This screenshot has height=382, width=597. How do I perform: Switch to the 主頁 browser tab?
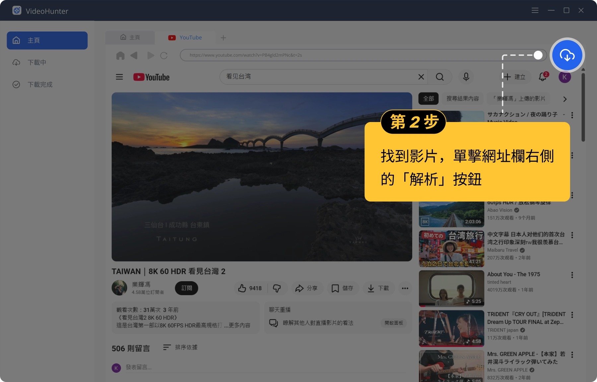[x=130, y=37]
